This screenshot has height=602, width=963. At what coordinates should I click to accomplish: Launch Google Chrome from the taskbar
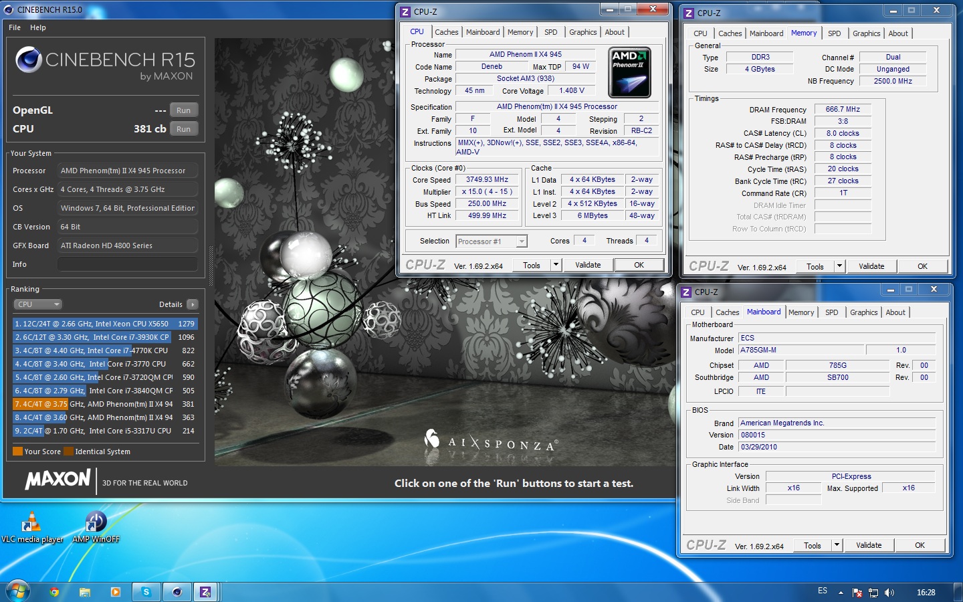[x=54, y=592]
